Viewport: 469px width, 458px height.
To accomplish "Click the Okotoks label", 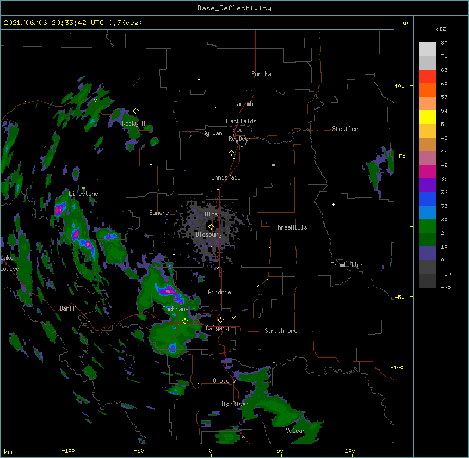I will click(x=224, y=381).
